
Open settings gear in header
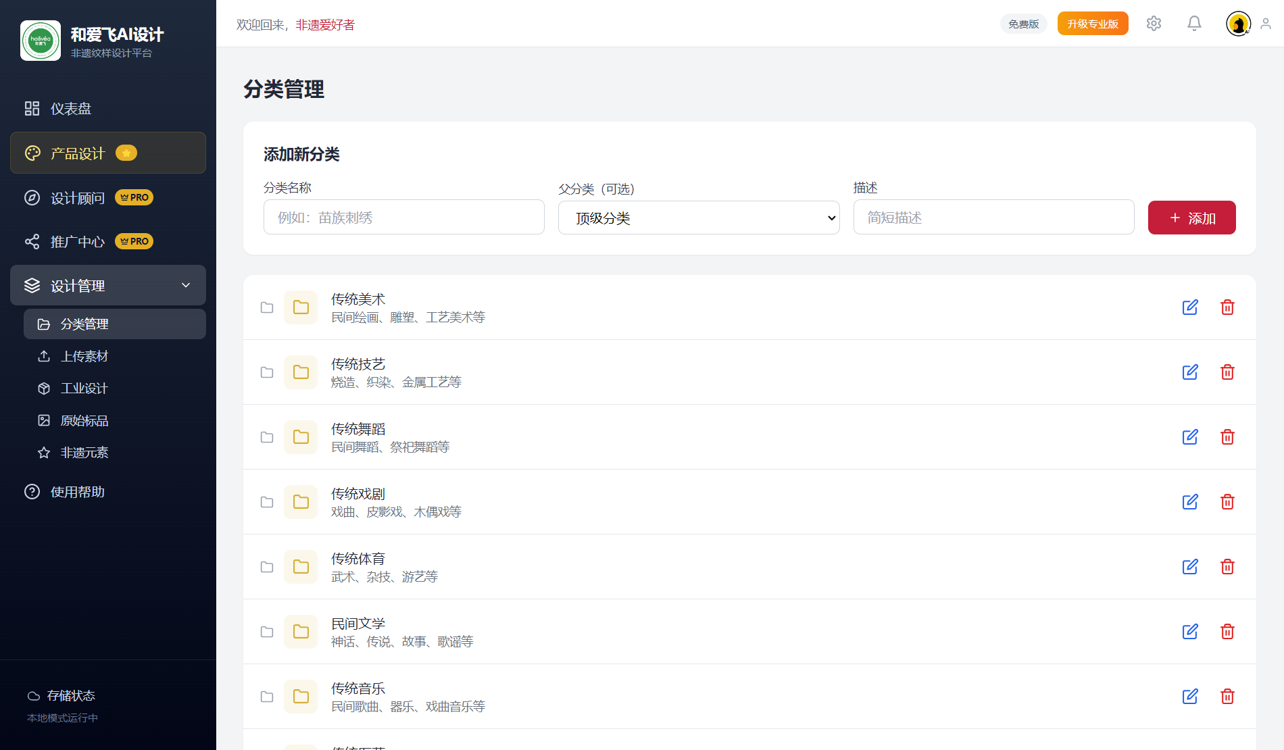click(x=1154, y=24)
